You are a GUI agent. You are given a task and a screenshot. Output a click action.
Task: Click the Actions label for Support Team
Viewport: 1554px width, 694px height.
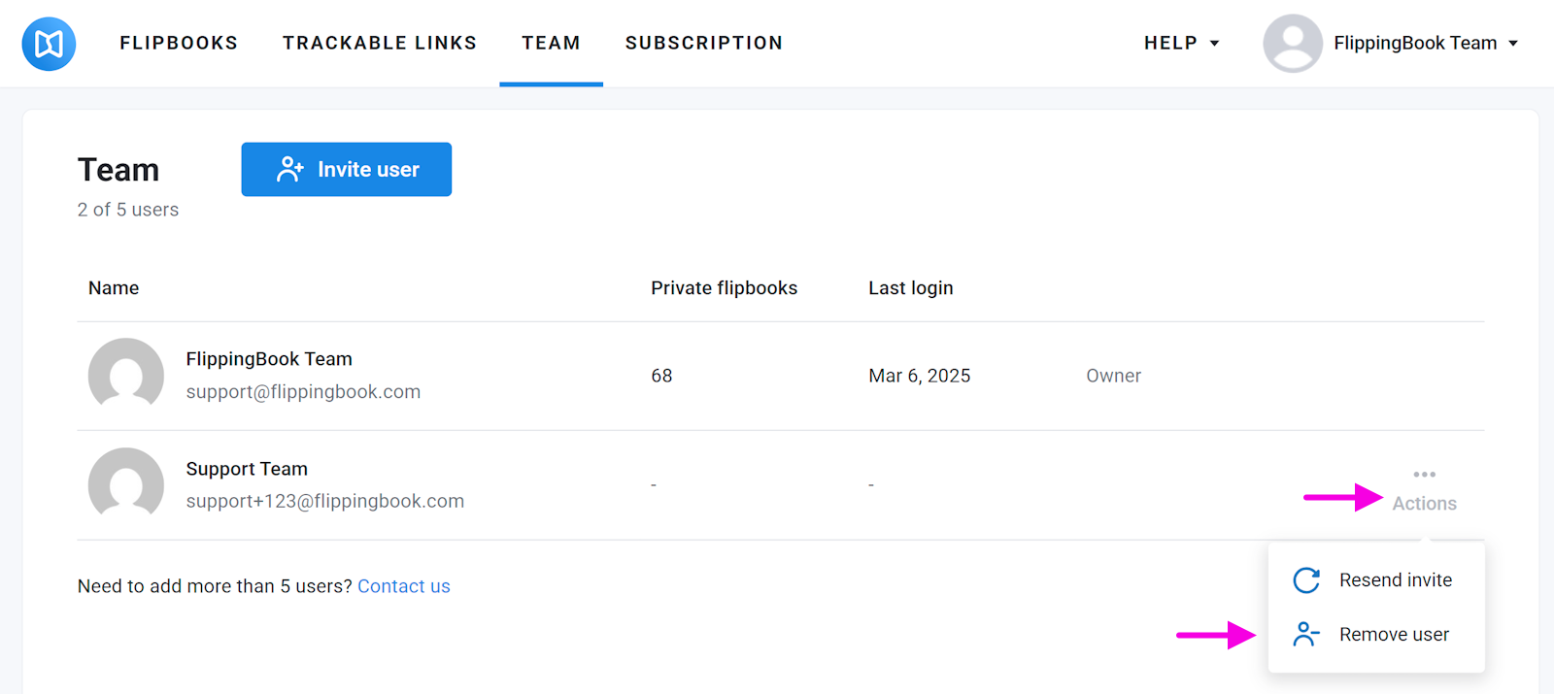(1425, 504)
